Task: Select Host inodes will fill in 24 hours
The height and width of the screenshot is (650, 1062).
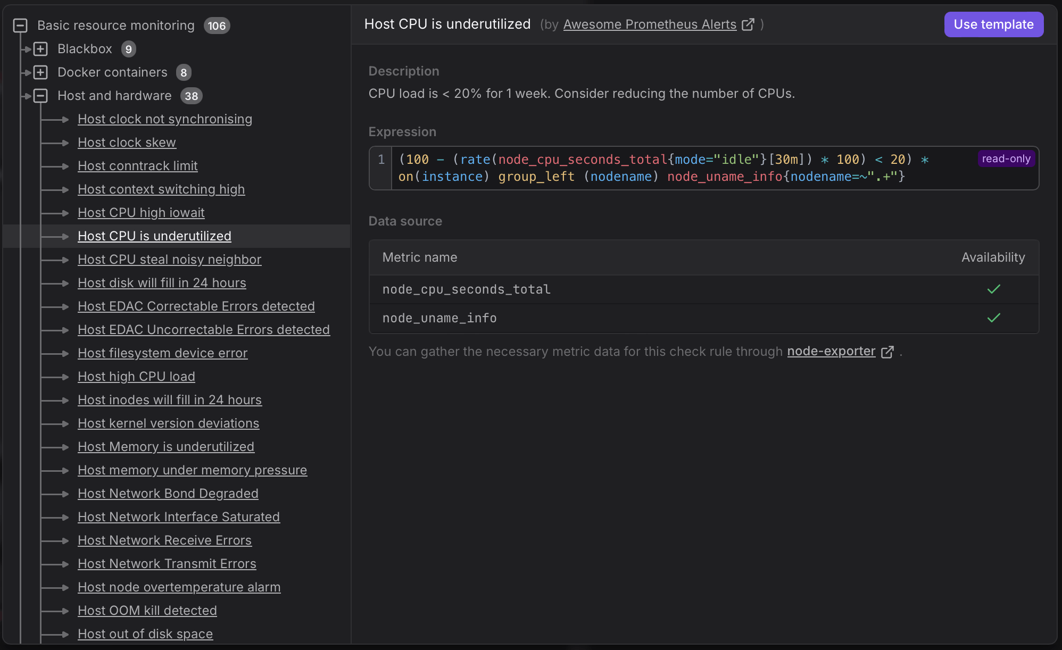Action: click(x=170, y=400)
